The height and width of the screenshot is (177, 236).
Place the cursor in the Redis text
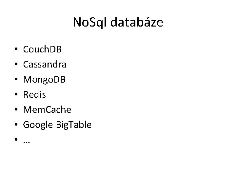(34, 94)
